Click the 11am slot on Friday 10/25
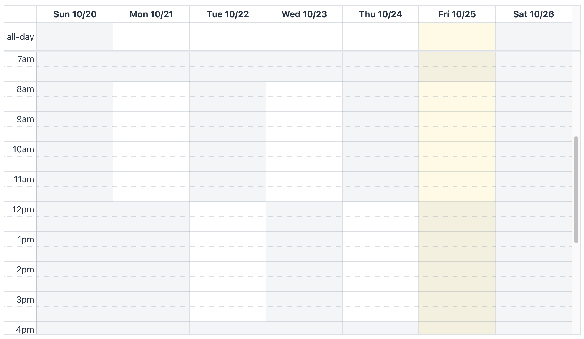 coord(457,179)
